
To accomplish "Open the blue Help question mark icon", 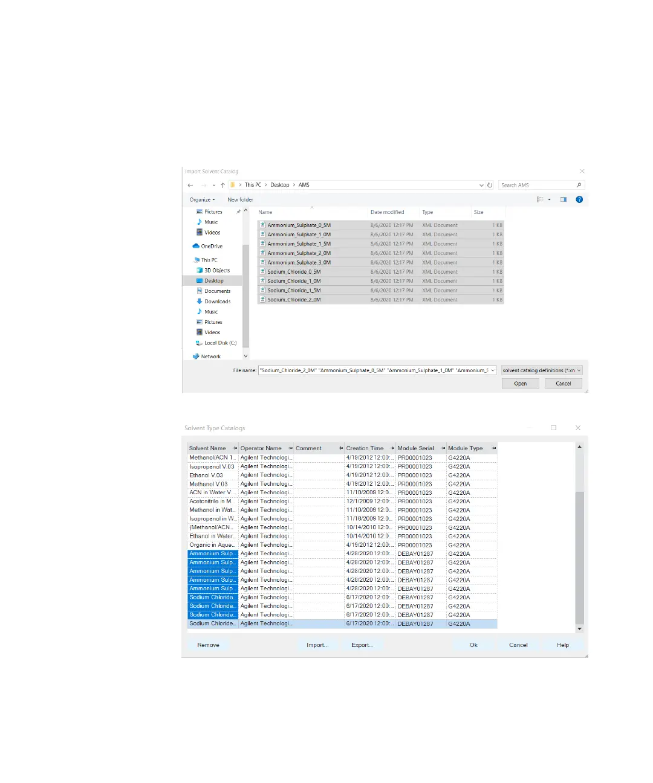I will click(x=579, y=199).
